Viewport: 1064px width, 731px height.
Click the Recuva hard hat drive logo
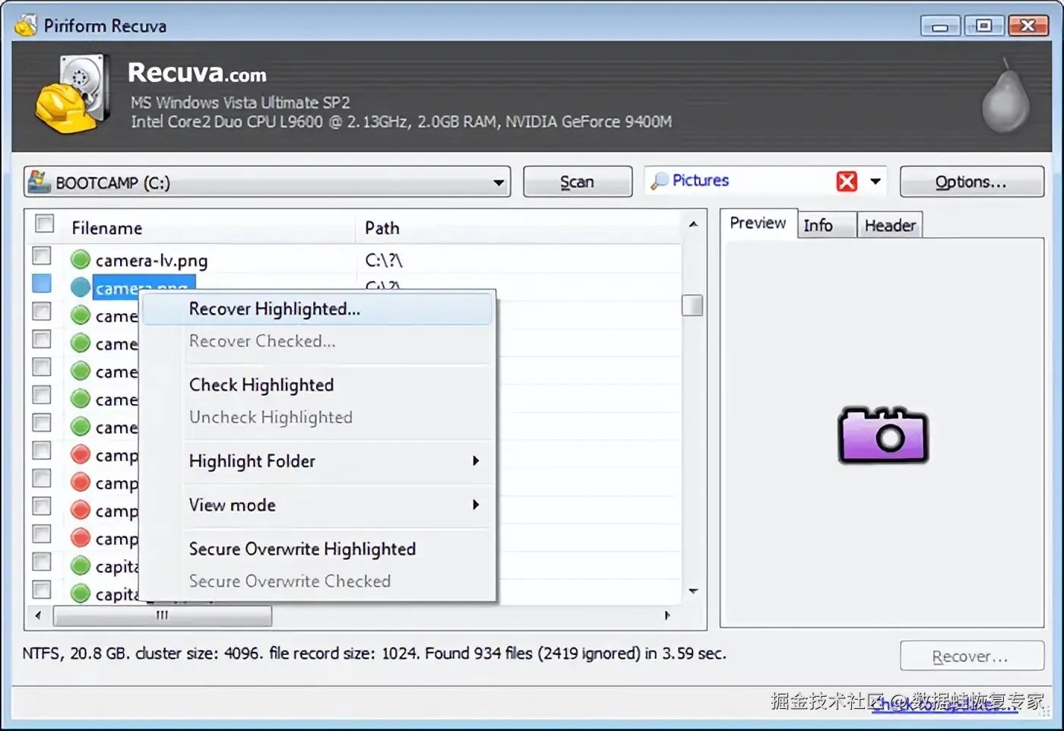click(x=72, y=93)
